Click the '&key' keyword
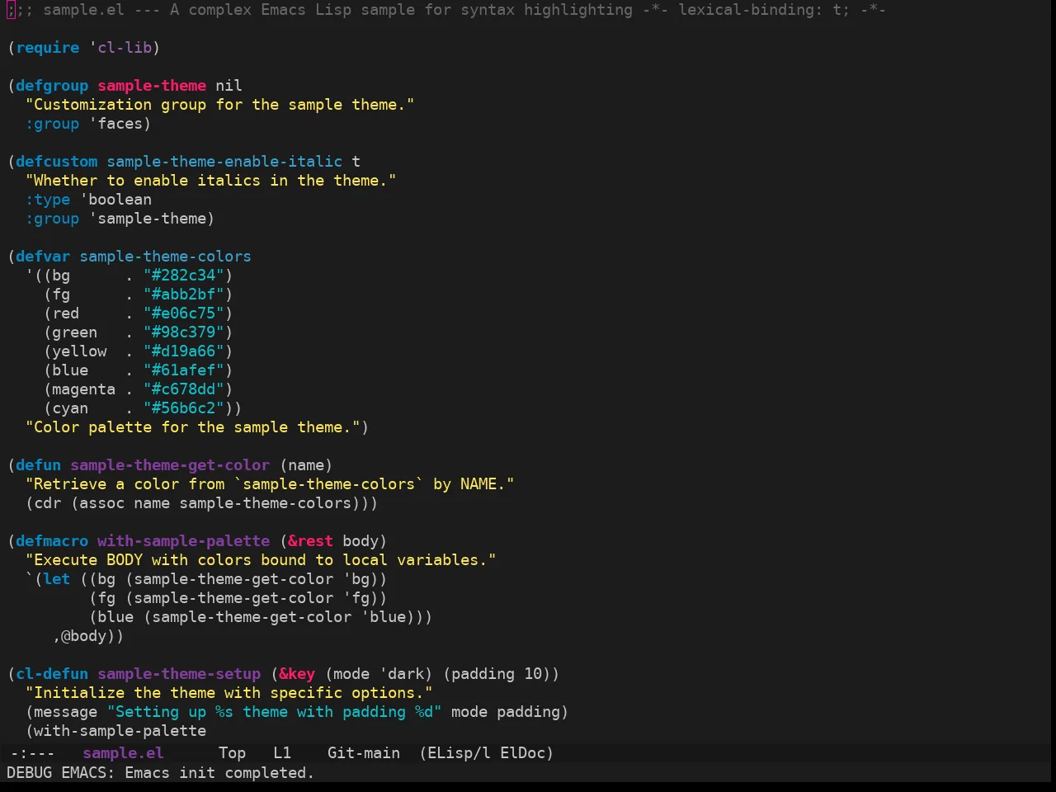1056x792 pixels. pyautogui.click(x=297, y=674)
